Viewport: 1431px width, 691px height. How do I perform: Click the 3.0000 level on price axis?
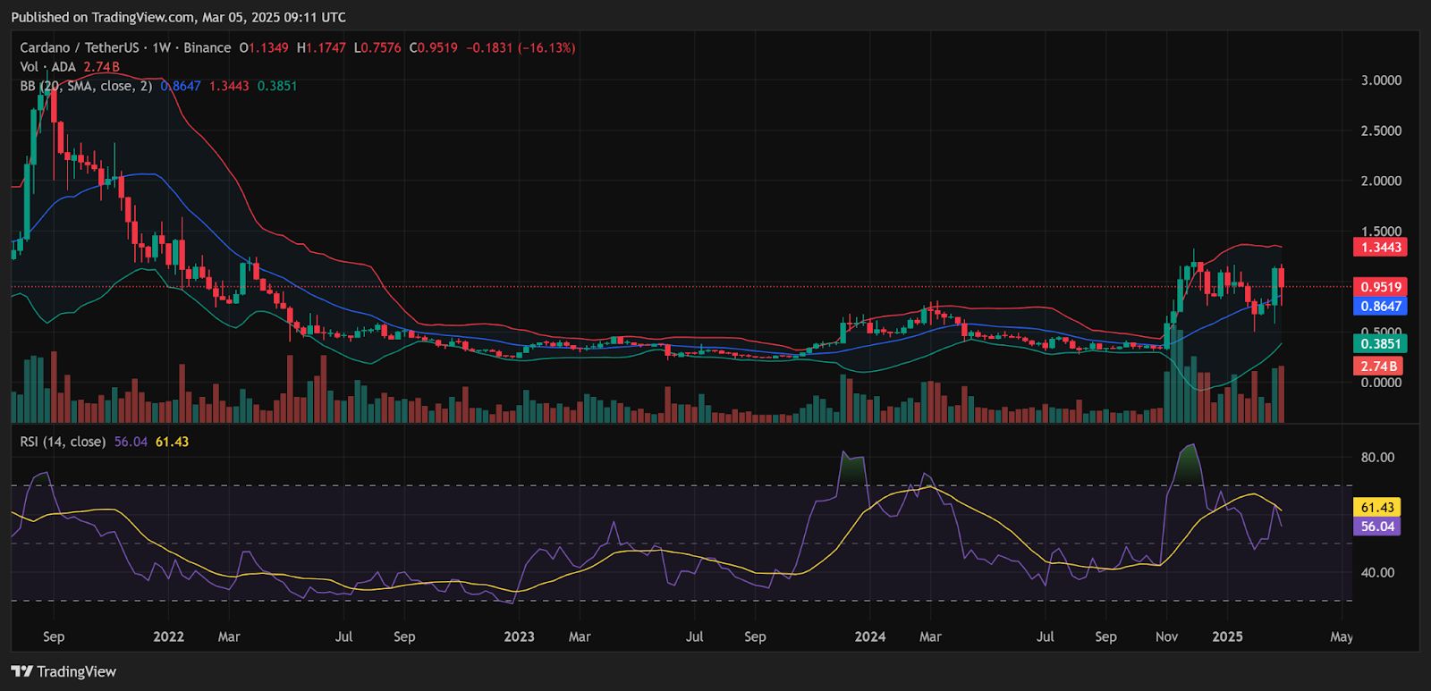(1381, 80)
